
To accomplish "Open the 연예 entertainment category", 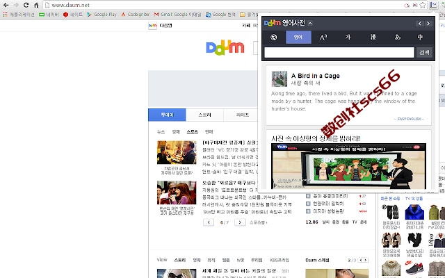I will tap(209, 131).
